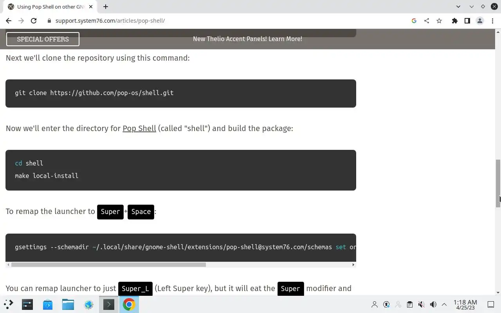Click the Space key label

click(141, 212)
